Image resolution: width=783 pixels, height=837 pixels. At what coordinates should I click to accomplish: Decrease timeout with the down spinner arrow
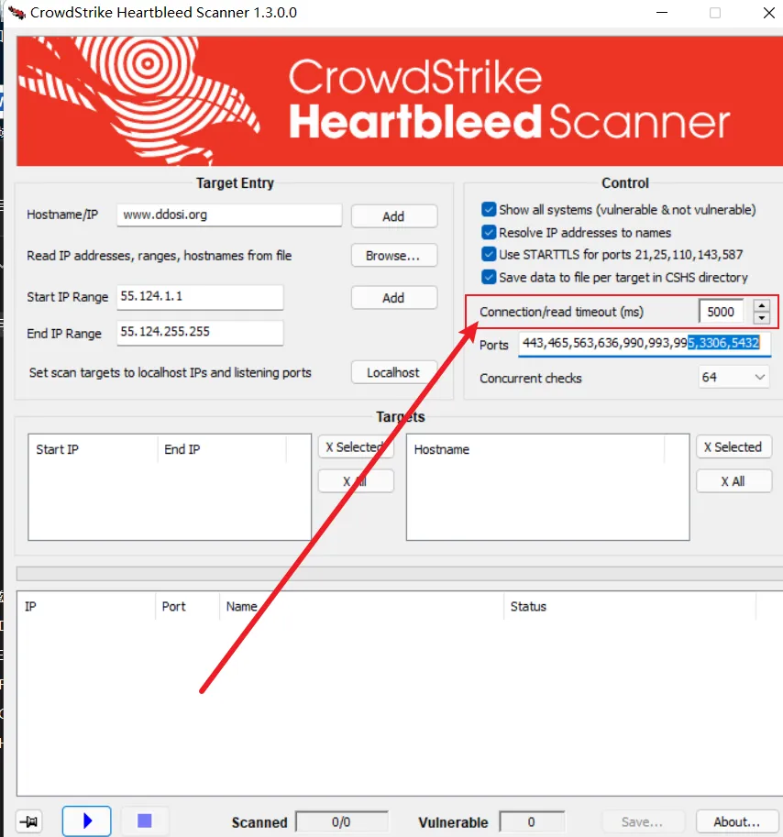tap(762, 317)
